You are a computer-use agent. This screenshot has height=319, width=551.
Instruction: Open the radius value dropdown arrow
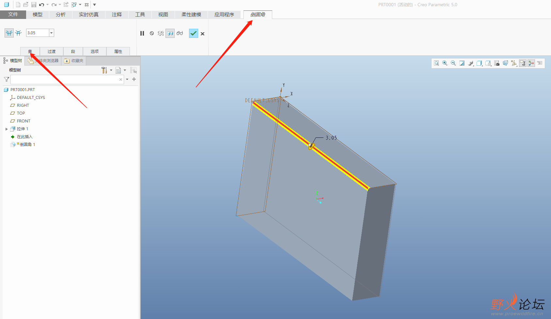(51, 33)
